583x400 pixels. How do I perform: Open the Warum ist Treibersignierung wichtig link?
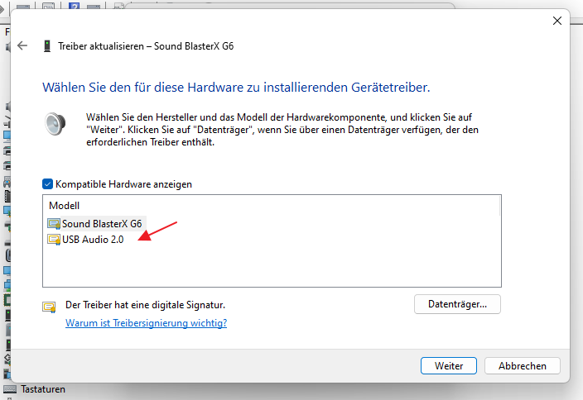tap(146, 323)
